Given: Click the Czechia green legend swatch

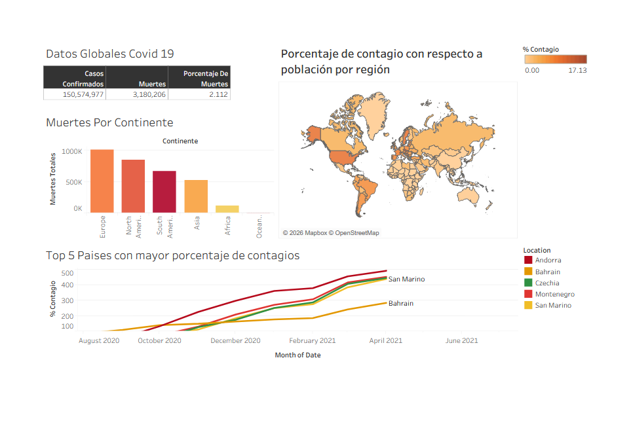Looking at the screenshot, I should point(528,283).
